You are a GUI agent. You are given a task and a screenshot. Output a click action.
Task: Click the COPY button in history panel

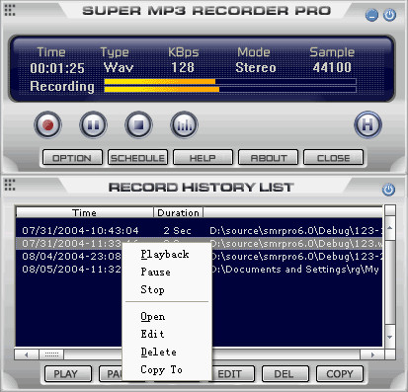(x=340, y=373)
